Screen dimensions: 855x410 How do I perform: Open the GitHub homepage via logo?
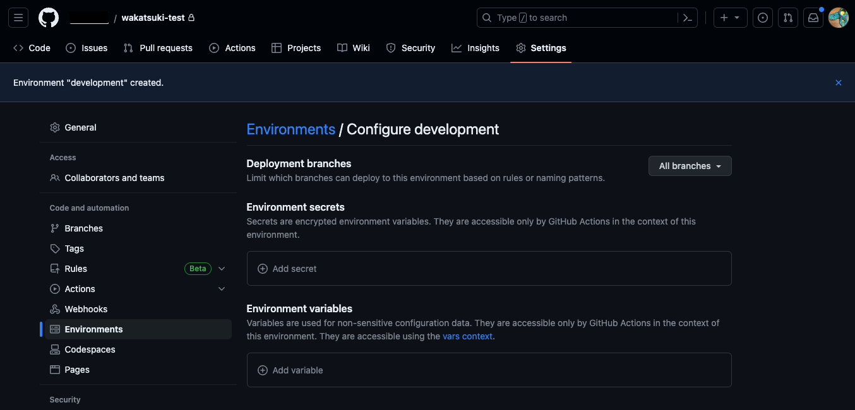48,17
